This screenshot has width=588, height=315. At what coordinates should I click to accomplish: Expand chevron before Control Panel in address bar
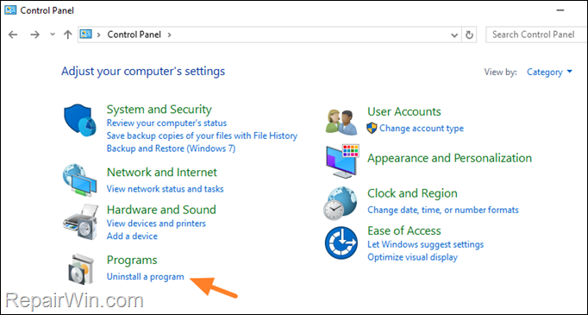(x=98, y=35)
